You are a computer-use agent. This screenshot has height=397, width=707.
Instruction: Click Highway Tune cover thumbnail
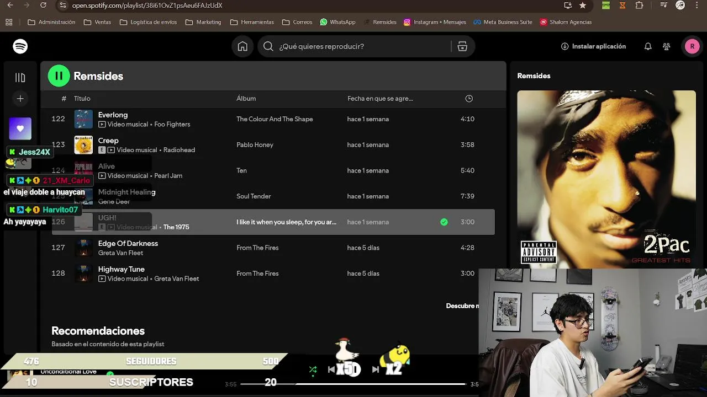(83, 273)
